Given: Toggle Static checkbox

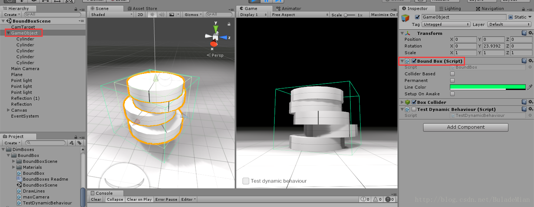Looking at the screenshot, I should click(511, 17).
